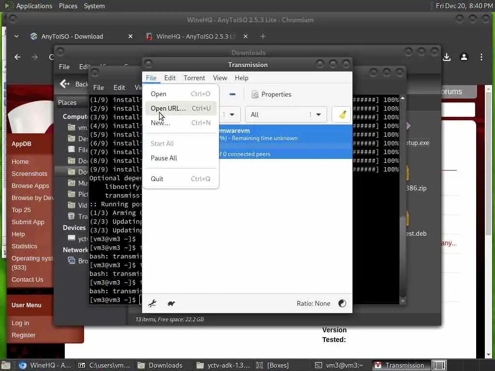This screenshot has width=495, height=371.
Task: Click Home link in AppDB sidebar
Action: point(20,161)
